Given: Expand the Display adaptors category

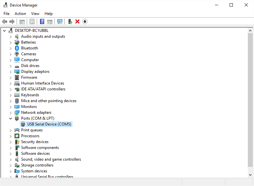Looking at the screenshot, I should (x=10, y=72).
